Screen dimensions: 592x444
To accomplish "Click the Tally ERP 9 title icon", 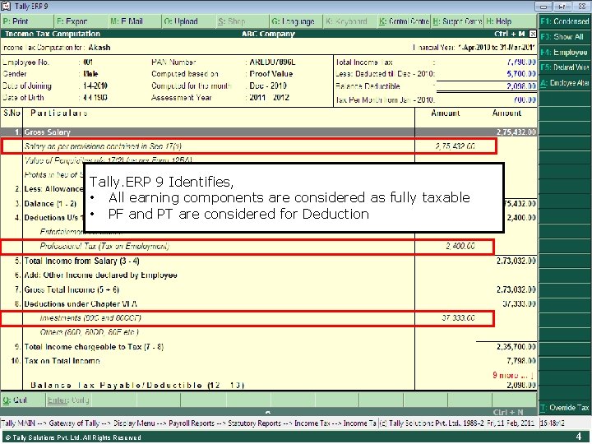I will pyautogui.click(x=6, y=6).
